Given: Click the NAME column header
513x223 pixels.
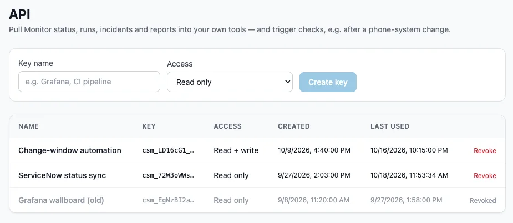Looking at the screenshot, I should 28,126.
